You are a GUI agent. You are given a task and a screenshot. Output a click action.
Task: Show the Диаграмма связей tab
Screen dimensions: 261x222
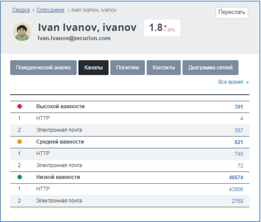click(210, 68)
